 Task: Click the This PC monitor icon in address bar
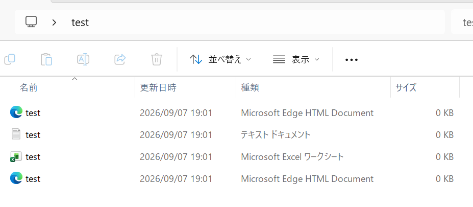tap(31, 22)
